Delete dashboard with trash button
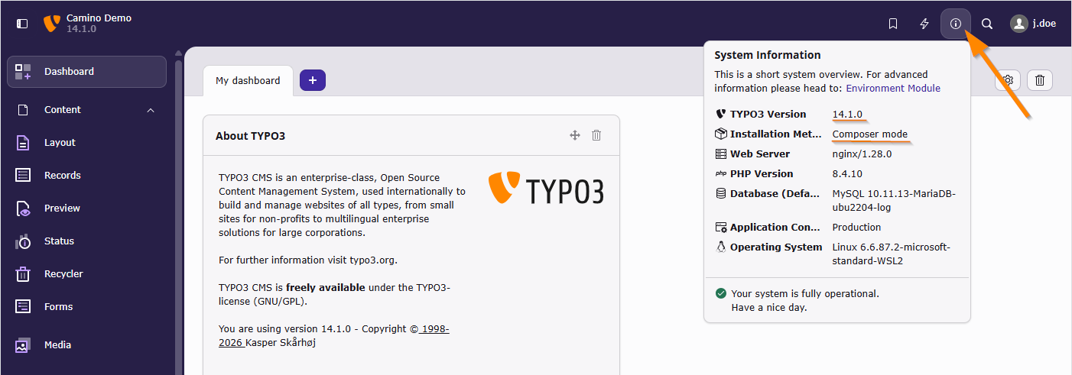 tap(1040, 80)
